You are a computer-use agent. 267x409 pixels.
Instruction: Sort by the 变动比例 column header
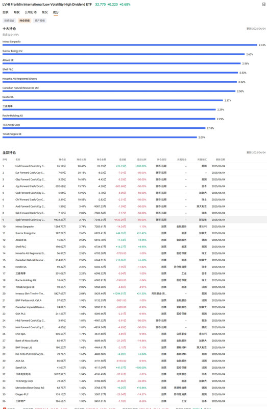(x=141, y=160)
